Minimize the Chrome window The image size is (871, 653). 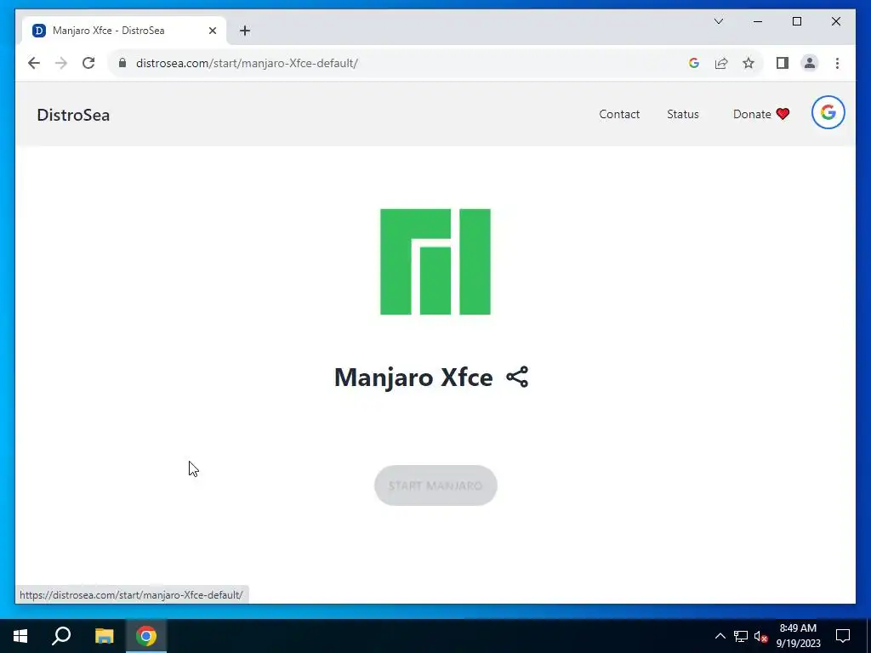[x=758, y=21]
